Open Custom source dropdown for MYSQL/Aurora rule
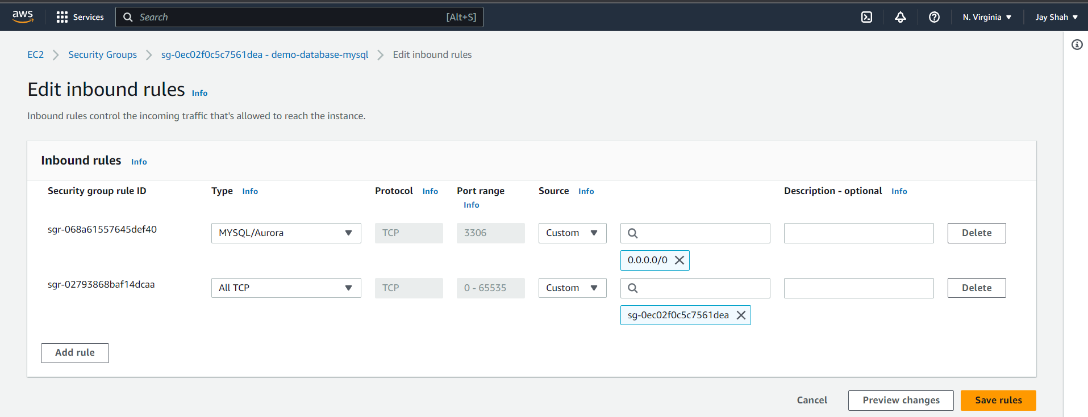Image resolution: width=1088 pixels, height=417 pixels. click(x=573, y=233)
